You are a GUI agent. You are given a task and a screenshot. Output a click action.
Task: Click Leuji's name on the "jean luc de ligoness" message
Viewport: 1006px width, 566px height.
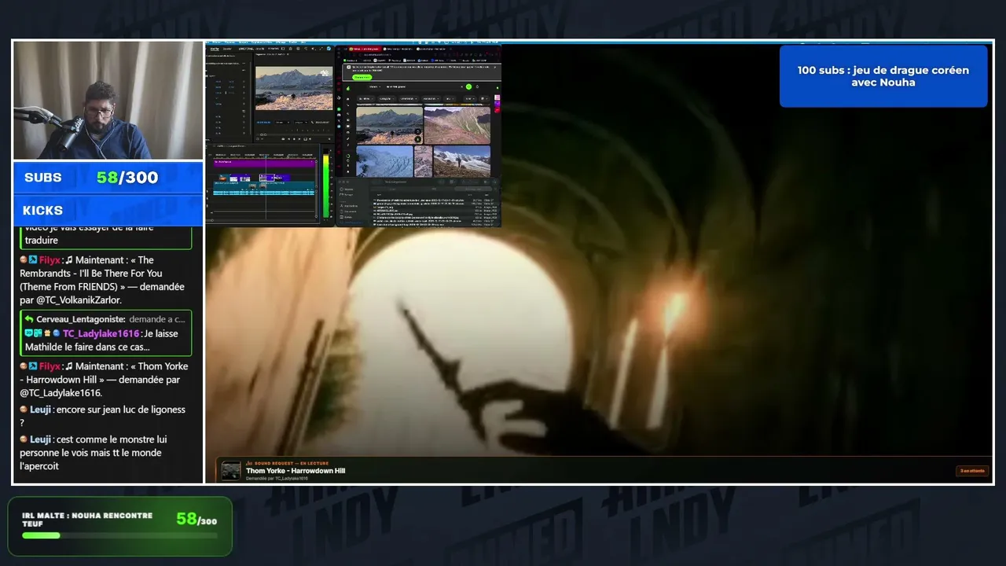click(40, 410)
